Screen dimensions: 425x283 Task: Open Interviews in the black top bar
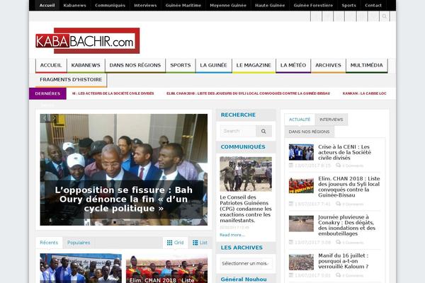[145, 6]
